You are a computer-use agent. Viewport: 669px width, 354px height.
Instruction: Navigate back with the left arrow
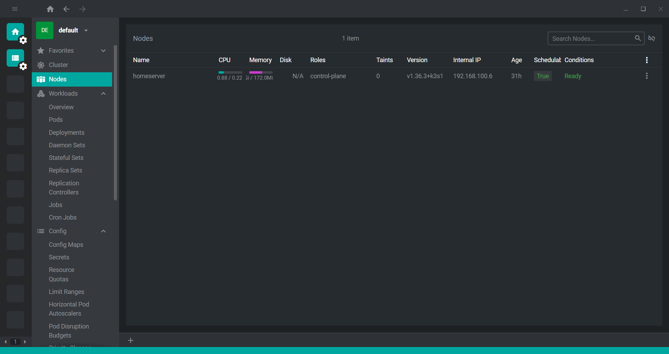click(66, 9)
